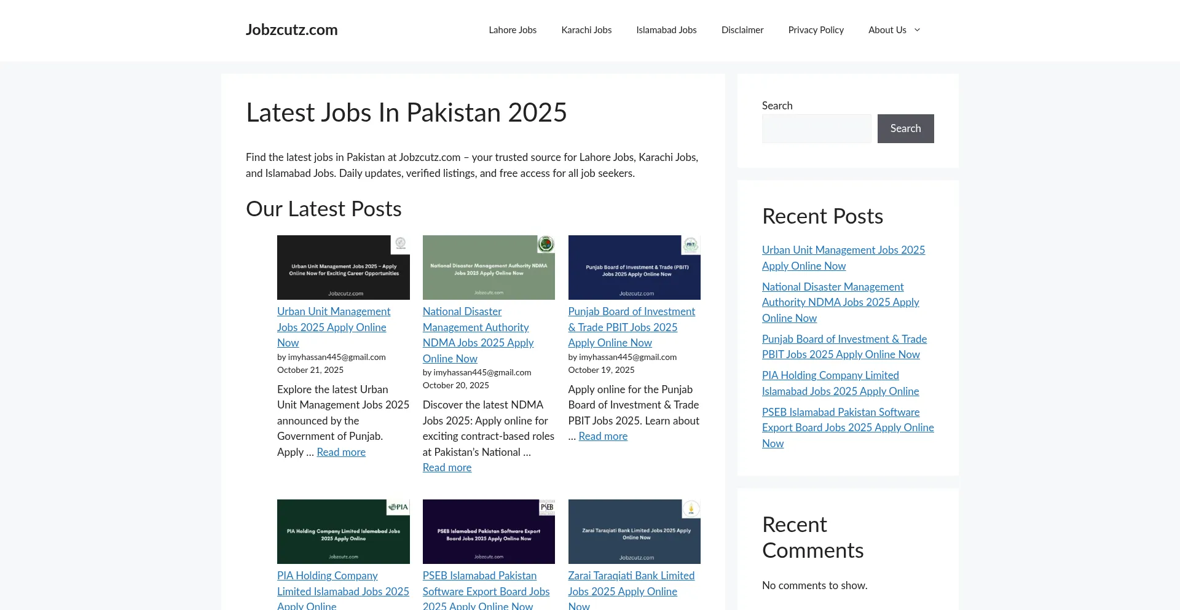The height and width of the screenshot is (610, 1180).
Task: Click the 'No comments to show.' text
Action: (815, 585)
